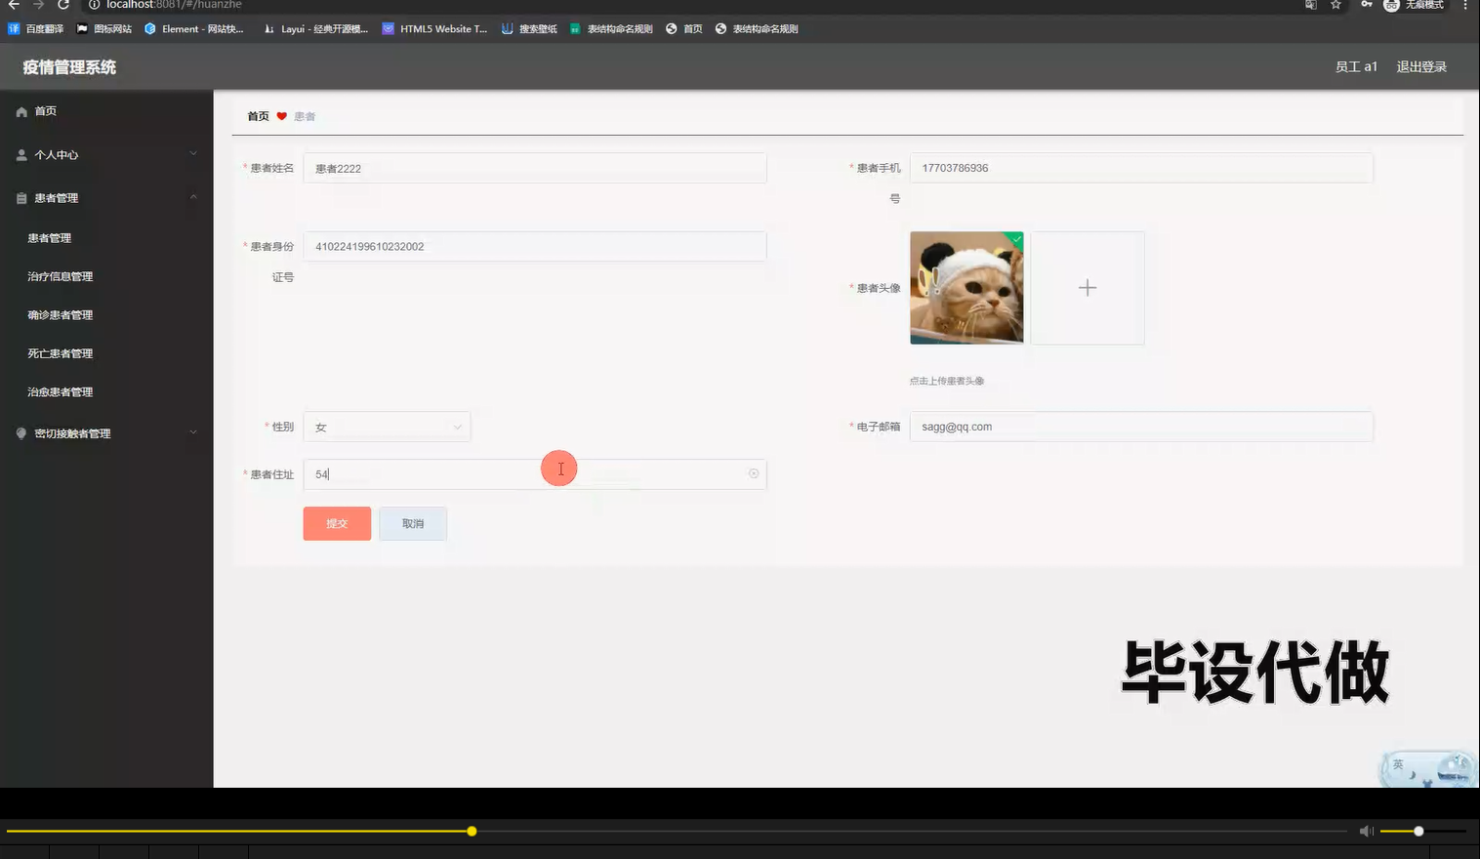Click the home icon beside 首页 in sidebar
The height and width of the screenshot is (859, 1480).
(x=21, y=110)
